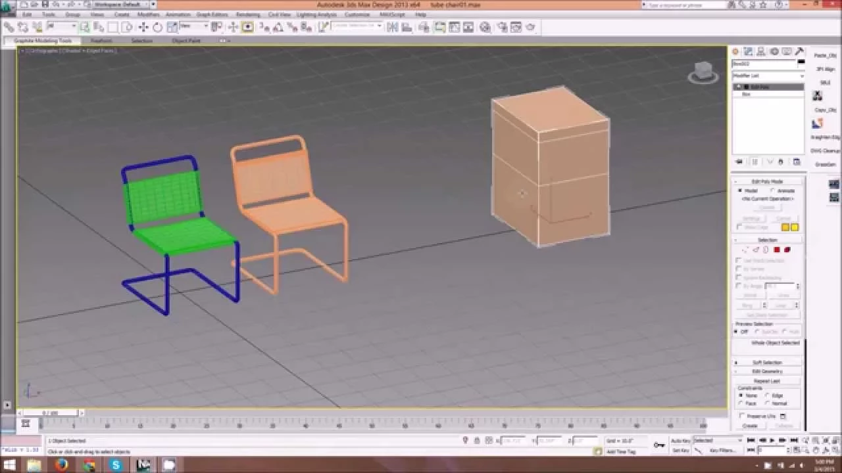Click the Selection Lock toggle icon

pyautogui.click(x=477, y=440)
